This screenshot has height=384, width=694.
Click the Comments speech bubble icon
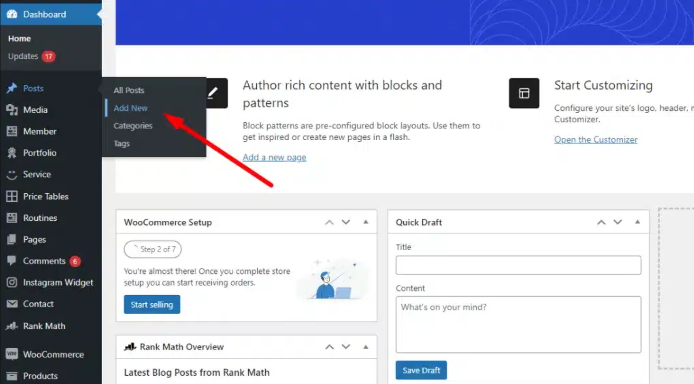pyautogui.click(x=12, y=261)
